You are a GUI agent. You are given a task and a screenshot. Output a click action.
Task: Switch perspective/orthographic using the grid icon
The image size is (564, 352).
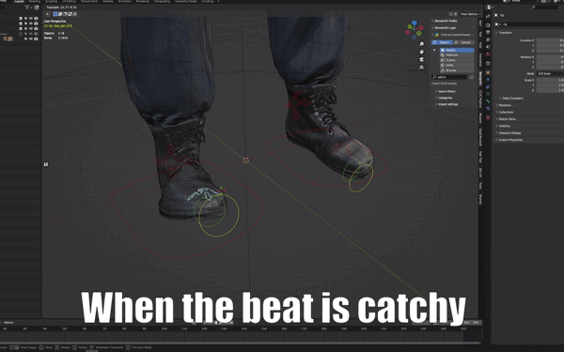(421, 68)
